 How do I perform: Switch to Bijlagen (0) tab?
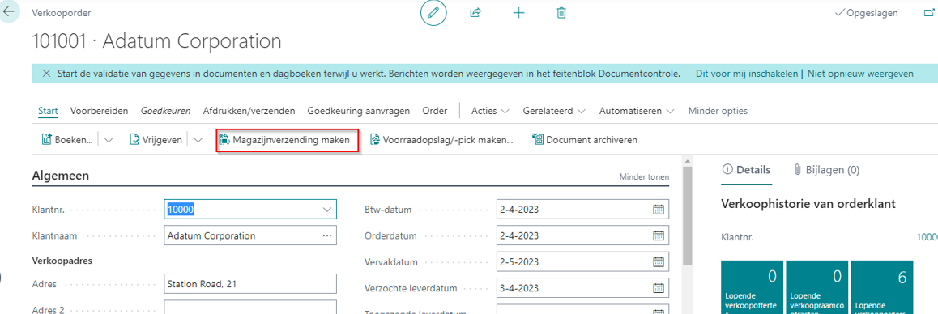coord(826,170)
